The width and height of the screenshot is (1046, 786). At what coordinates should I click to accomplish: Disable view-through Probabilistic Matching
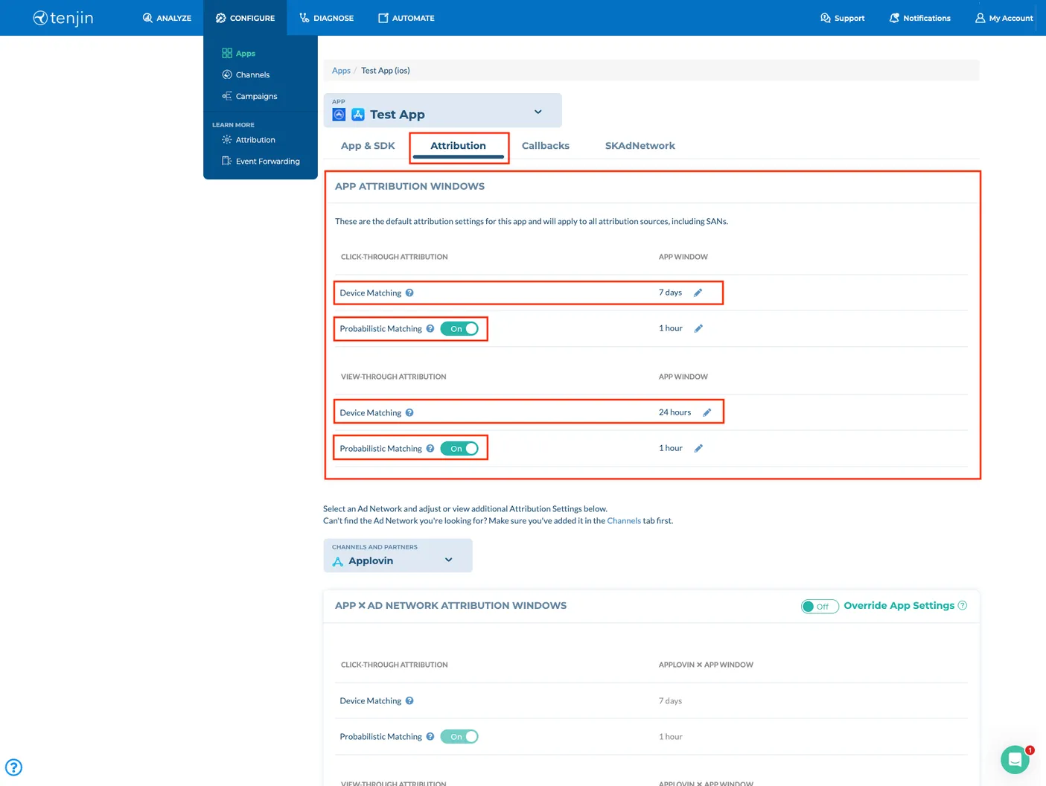pos(460,448)
